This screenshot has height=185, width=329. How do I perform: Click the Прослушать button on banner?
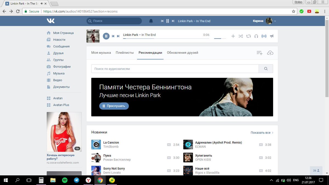[114, 106]
